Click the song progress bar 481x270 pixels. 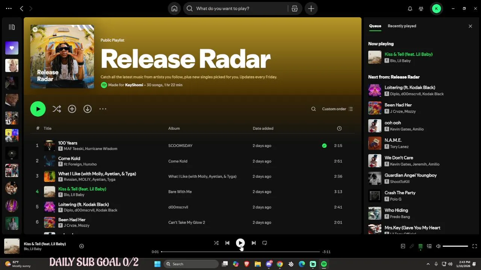pos(240,252)
